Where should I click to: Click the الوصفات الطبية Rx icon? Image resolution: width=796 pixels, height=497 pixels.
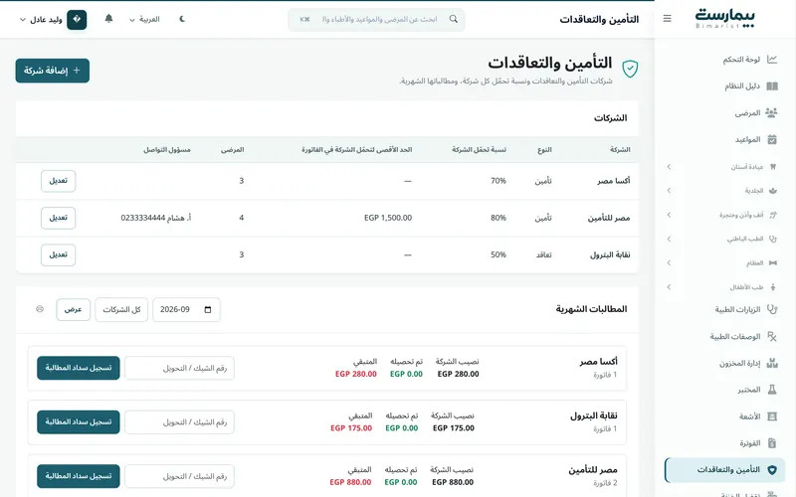coord(772,336)
